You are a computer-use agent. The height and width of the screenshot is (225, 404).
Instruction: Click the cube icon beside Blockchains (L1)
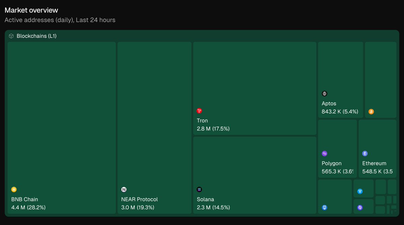(11, 36)
